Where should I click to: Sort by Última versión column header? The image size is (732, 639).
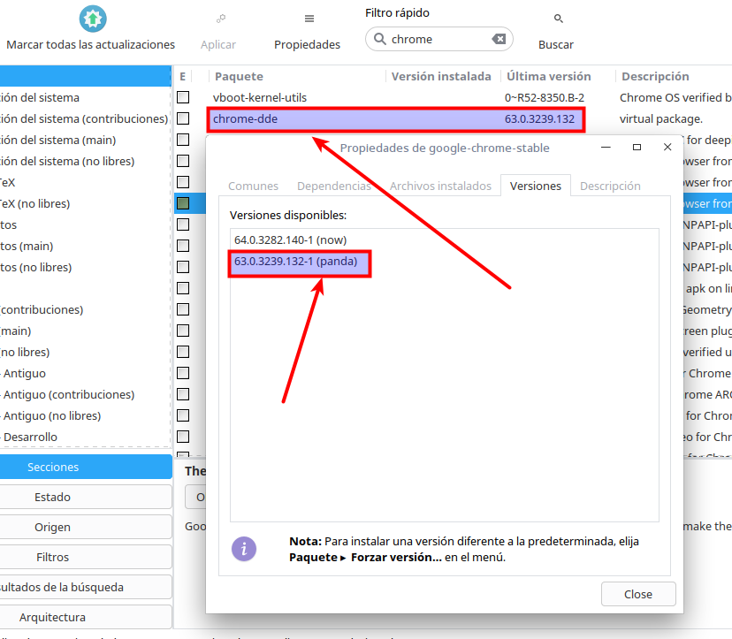(x=548, y=76)
